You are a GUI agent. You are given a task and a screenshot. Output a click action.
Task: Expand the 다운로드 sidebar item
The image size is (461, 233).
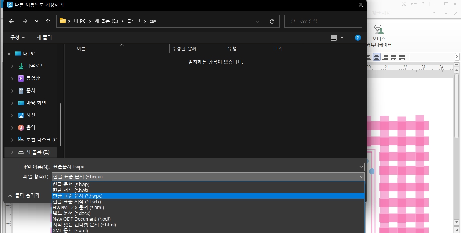[11, 66]
